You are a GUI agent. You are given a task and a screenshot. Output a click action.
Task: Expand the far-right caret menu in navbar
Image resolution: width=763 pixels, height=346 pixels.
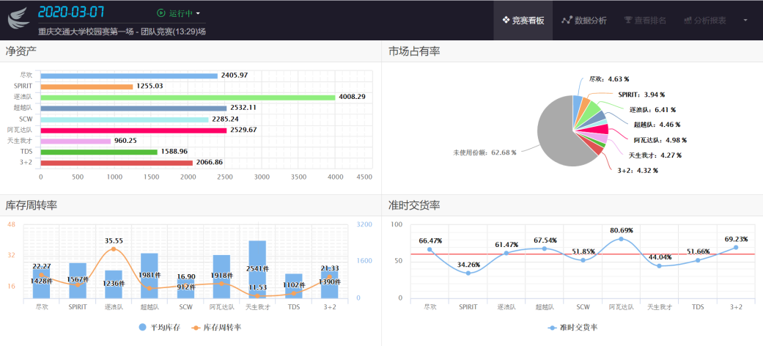(x=745, y=21)
